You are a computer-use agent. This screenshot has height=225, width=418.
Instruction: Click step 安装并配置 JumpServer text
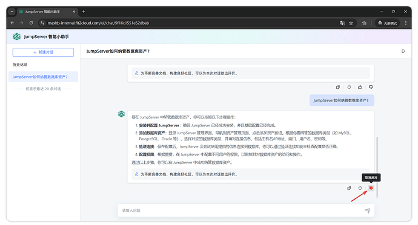click(159, 125)
